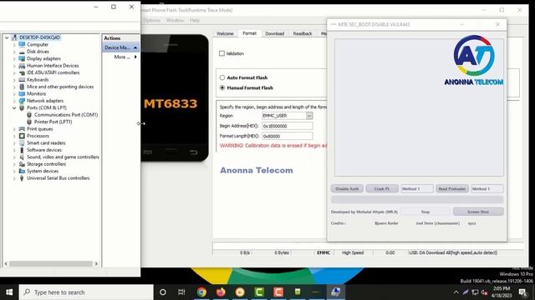Screen dimensions: 535x300
Task: Expand the Disk drives node
Action: point(14,52)
